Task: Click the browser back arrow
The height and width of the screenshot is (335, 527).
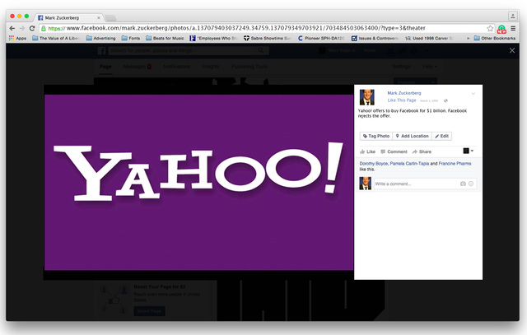Action: (x=12, y=28)
